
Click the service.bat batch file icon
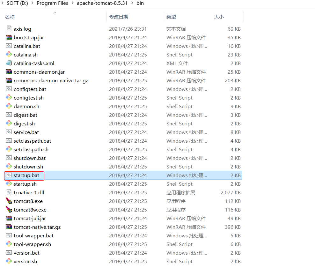point(9,132)
